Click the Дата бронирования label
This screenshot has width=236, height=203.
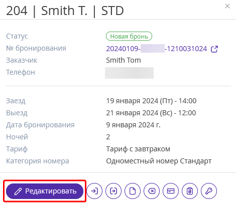[x=40, y=125]
